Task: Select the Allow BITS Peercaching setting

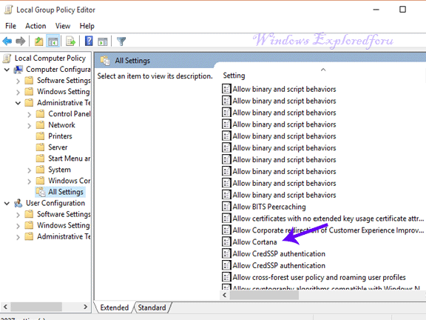Action: click(x=269, y=207)
